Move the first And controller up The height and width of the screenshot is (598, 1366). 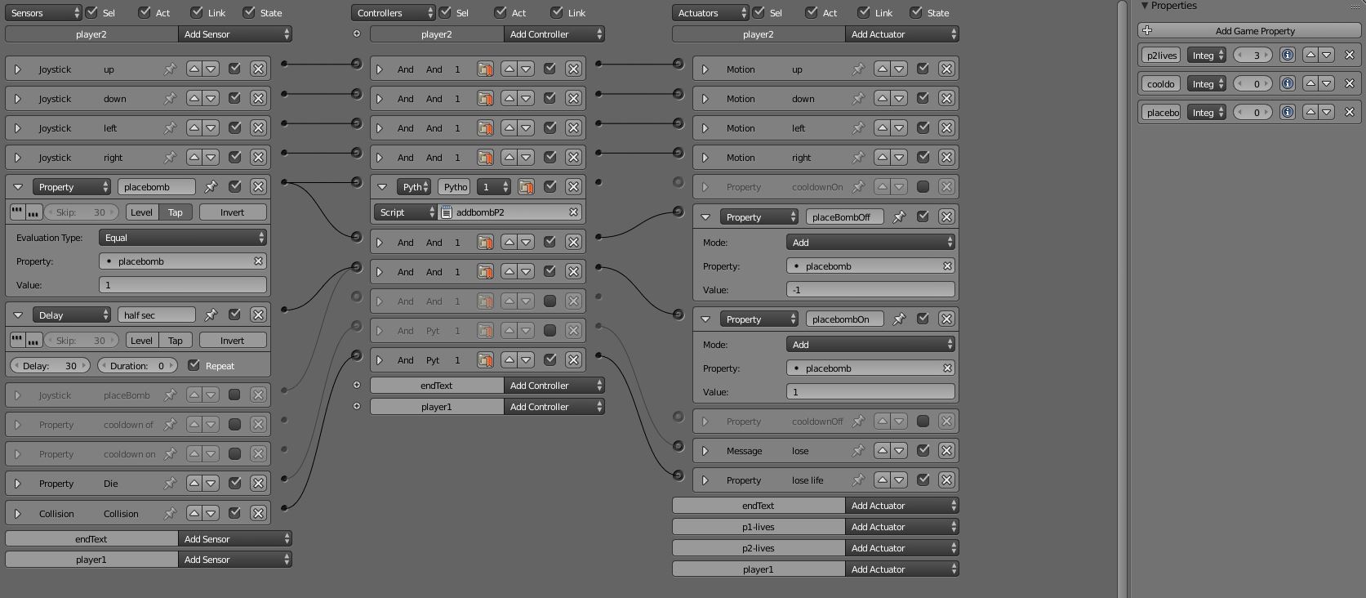point(509,69)
